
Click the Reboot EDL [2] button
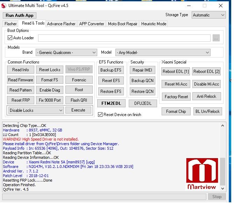click(x=206, y=72)
